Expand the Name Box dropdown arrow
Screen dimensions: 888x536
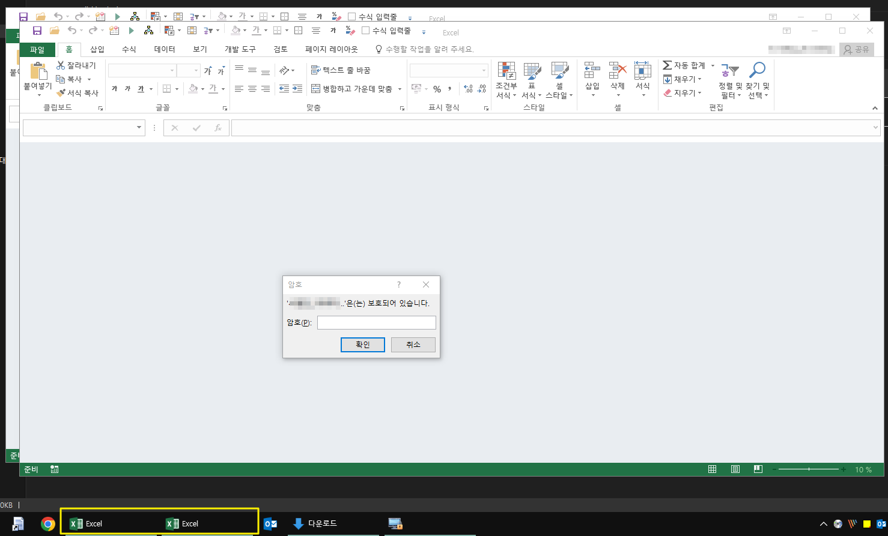[x=139, y=128]
